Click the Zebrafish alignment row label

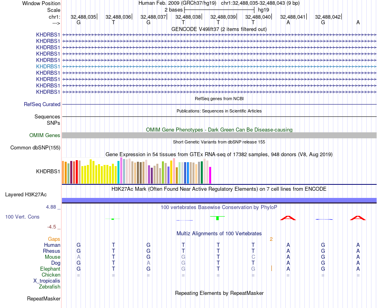(x=50, y=287)
